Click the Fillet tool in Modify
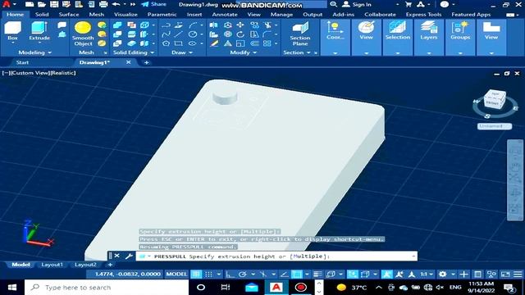The image size is (525, 295). coord(267,34)
